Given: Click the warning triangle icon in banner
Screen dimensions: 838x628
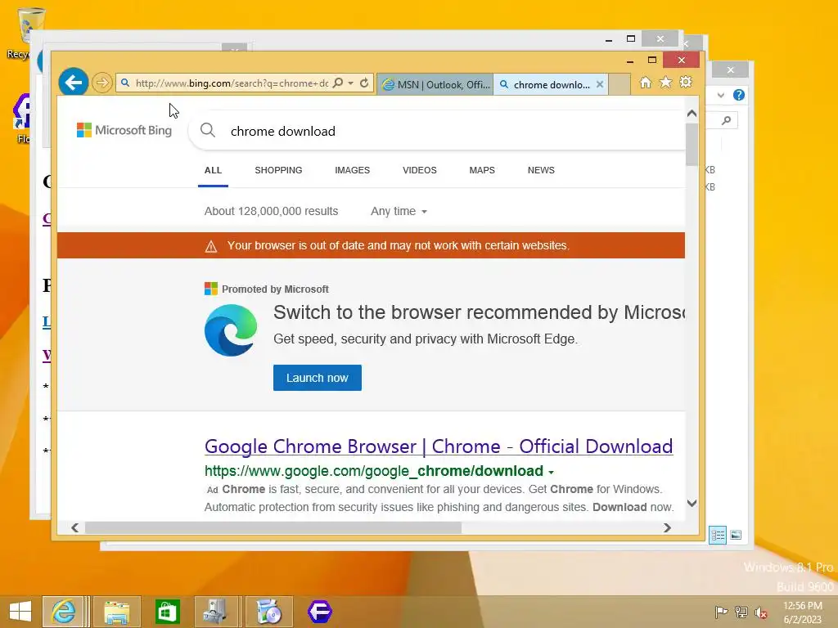Looking at the screenshot, I should tap(211, 246).
